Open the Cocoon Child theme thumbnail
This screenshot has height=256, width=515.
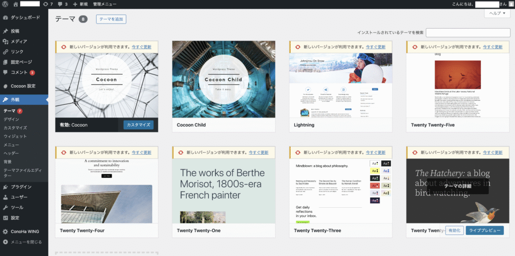click(x=224, y=79)
